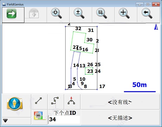The width and height of the screenshot is (162, 127).
Task: Select the zoom window magnifier
Action: [x=102, y=13]
